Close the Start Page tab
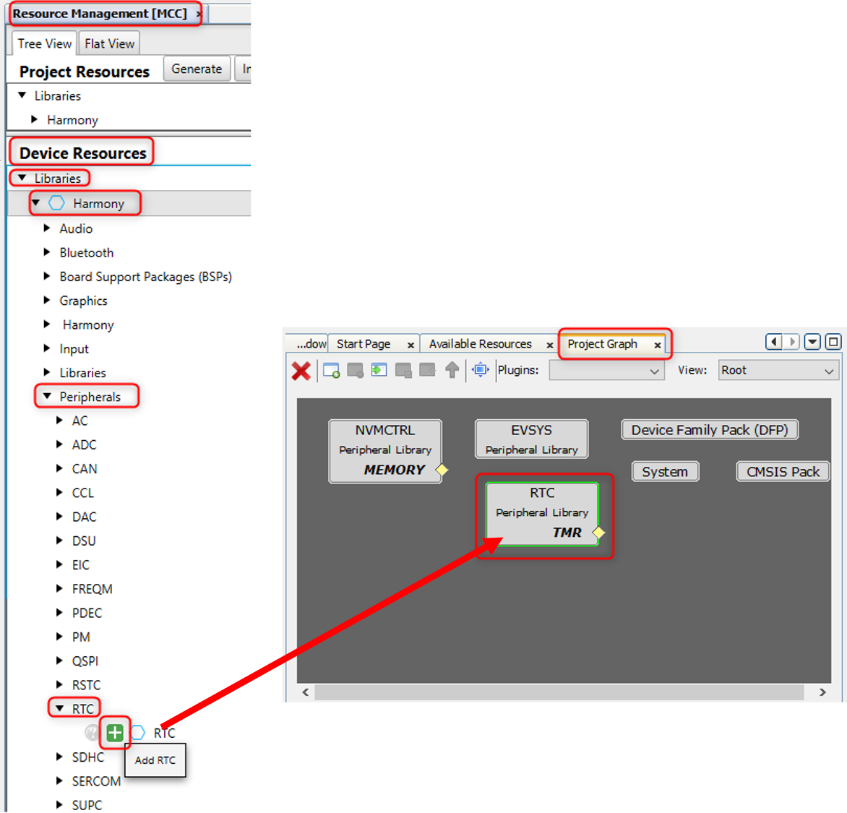The height and width of the screenshot is (813, 847). [x=410, y=345]
